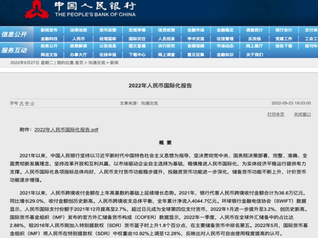This screenshot has height=238, width=318.
Task: Go to 新闻 in the breadcrumb
Action: pos(114,63)
